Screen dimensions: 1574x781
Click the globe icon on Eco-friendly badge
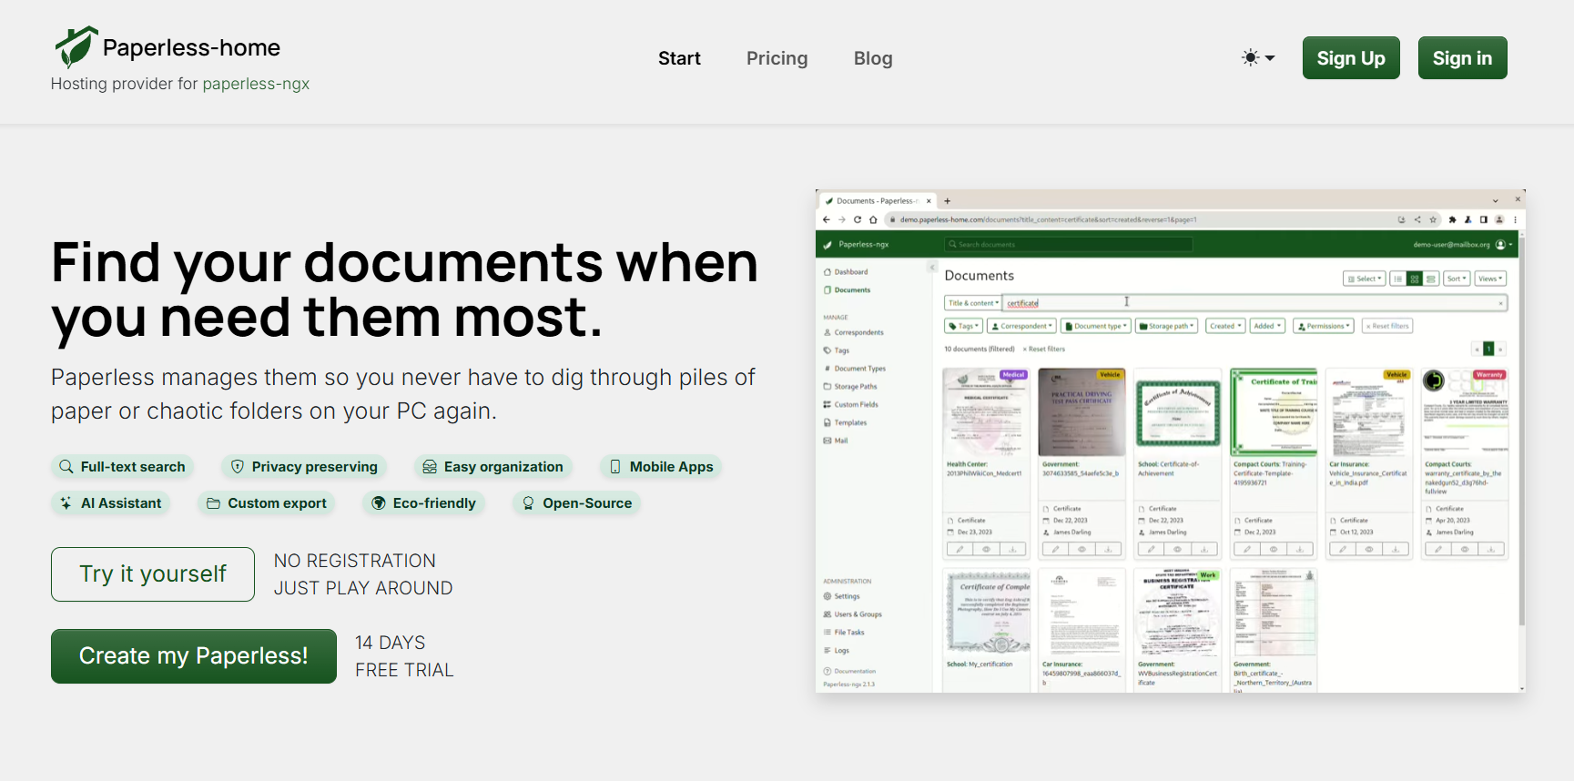click(x=379, y=503)
